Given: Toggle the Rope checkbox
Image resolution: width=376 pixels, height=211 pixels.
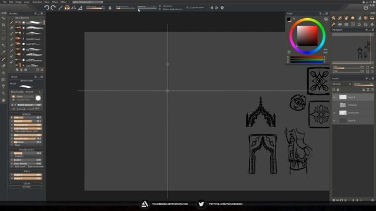Looking at the screenshot, I should click(12, 145).
